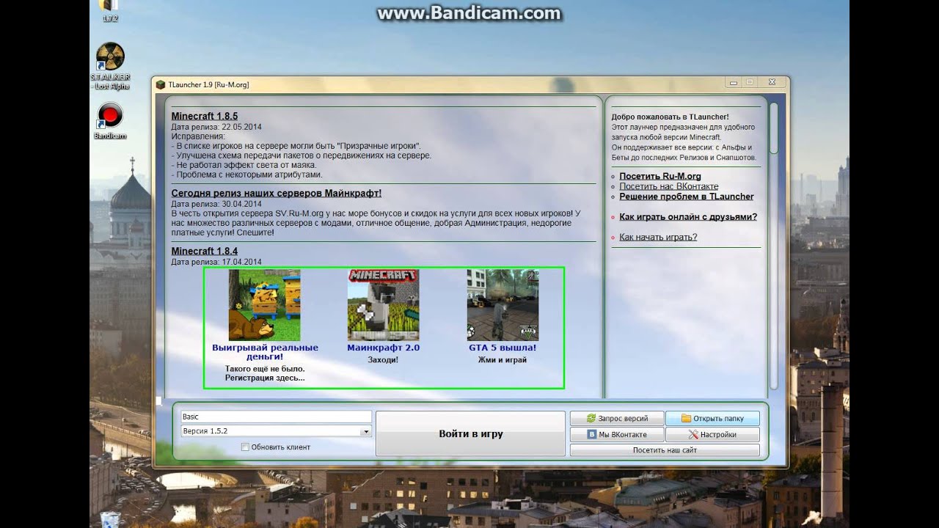Open the Bandicam desktop shortcut
The height and width of the screenshot is (528, 939).
click(x=110, y=122)
